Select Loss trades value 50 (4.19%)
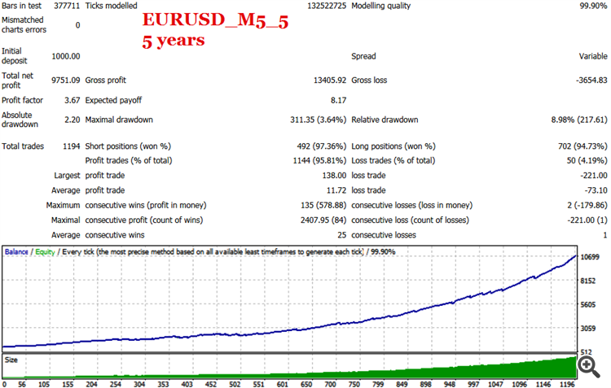 click(587, 160)
